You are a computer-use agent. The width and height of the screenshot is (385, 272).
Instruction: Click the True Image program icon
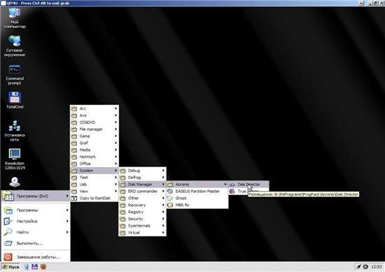[x=232, y=191]
